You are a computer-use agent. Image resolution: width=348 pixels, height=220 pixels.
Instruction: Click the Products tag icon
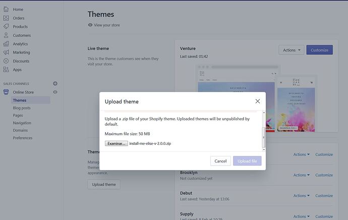coord(6,27)
